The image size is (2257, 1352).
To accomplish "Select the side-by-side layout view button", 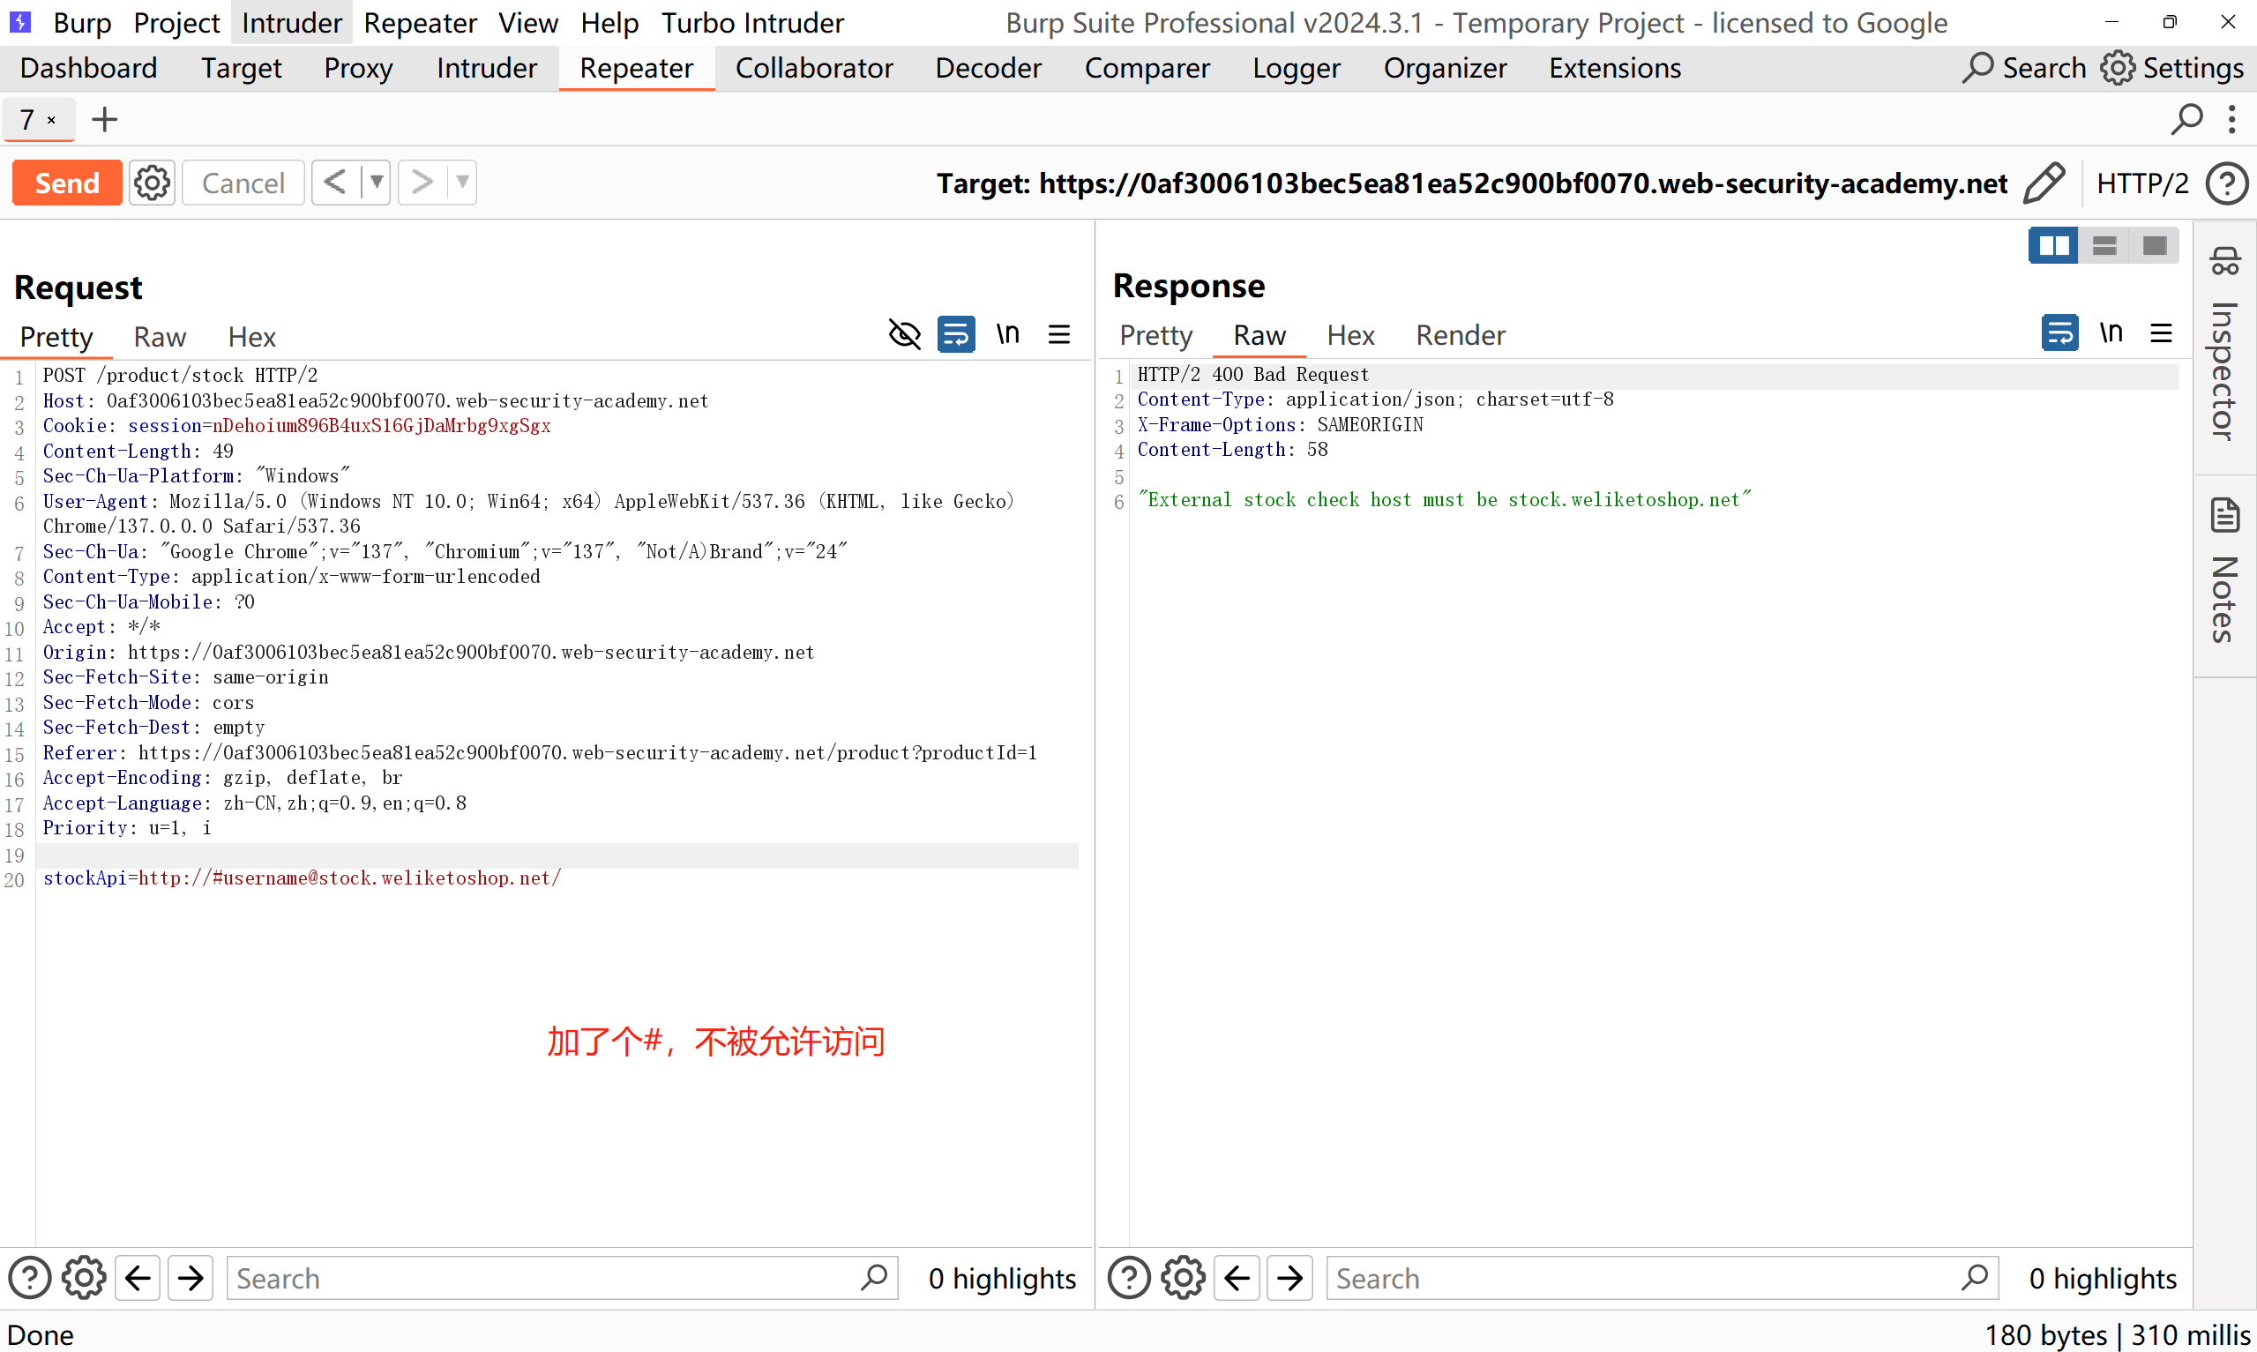I will coord(2053,245).
